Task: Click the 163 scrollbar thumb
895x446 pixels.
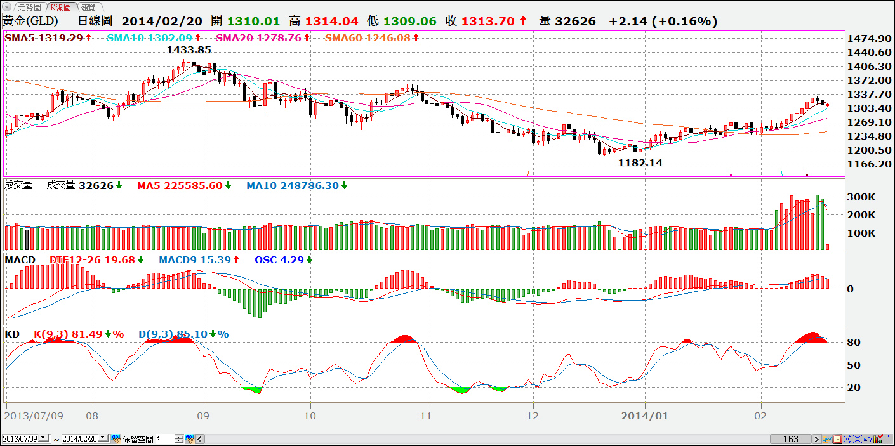Action: point(791,438)
